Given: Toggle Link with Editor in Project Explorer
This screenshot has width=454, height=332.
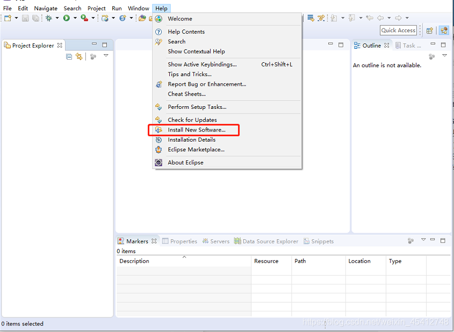Looking at the screenshot, I should (79, 56).
